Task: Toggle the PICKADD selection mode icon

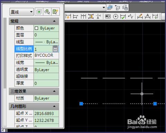Action: 39,12
